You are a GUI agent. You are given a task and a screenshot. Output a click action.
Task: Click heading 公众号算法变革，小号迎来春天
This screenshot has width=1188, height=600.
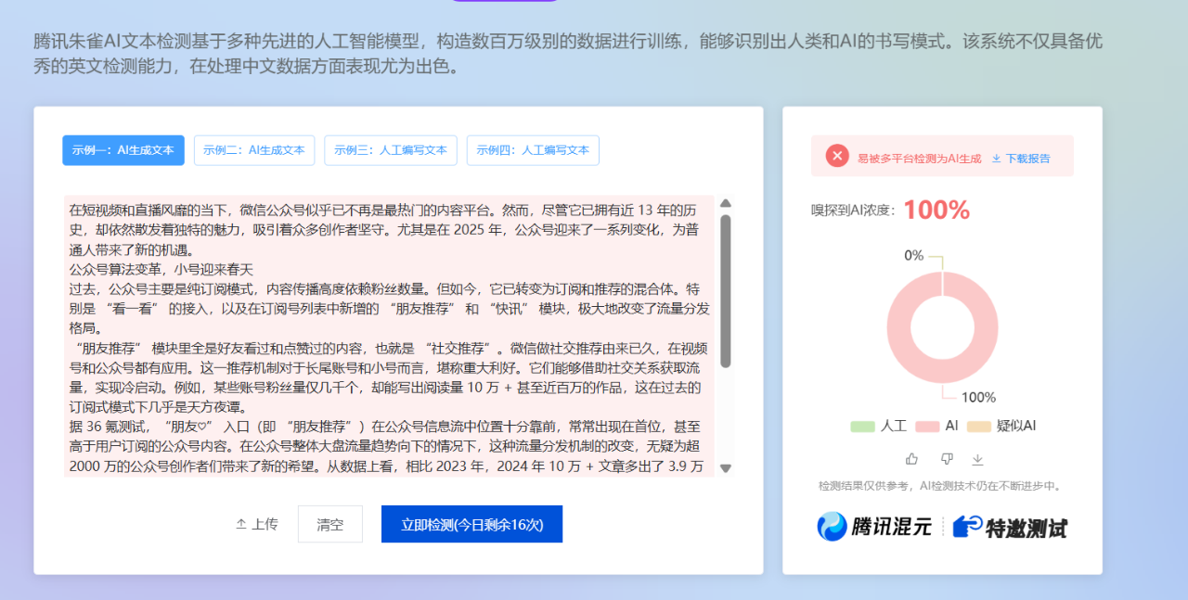coord(161,270)
